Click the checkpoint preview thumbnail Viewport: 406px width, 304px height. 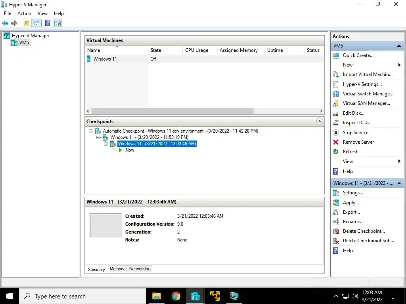point(105,225)
